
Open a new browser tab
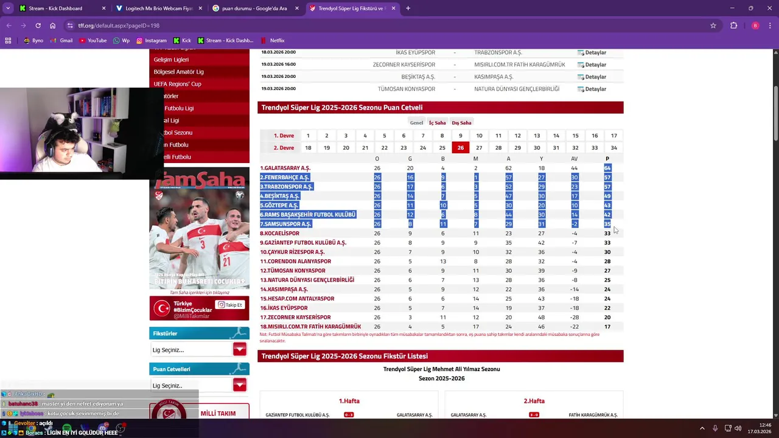point(408,9)
